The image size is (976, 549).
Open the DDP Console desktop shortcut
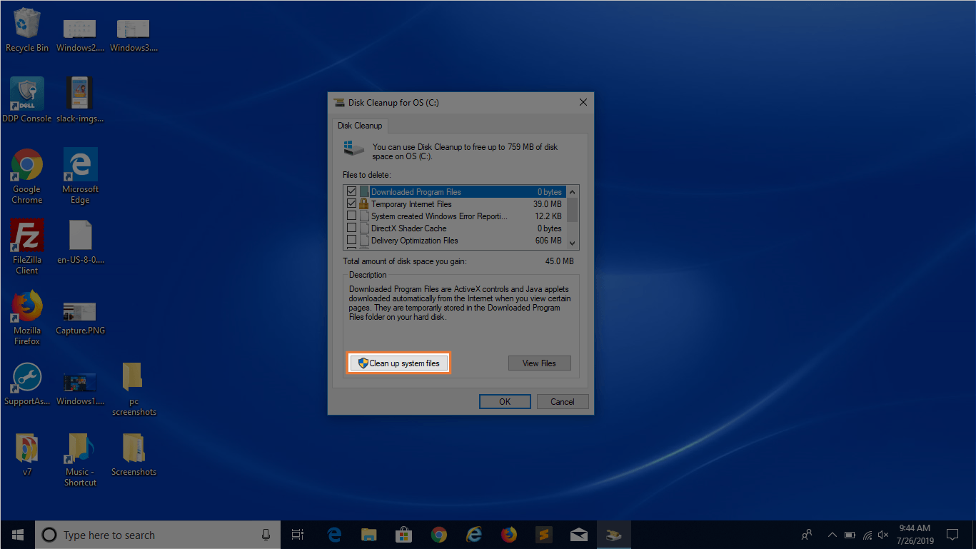click(x=27, y=100)
